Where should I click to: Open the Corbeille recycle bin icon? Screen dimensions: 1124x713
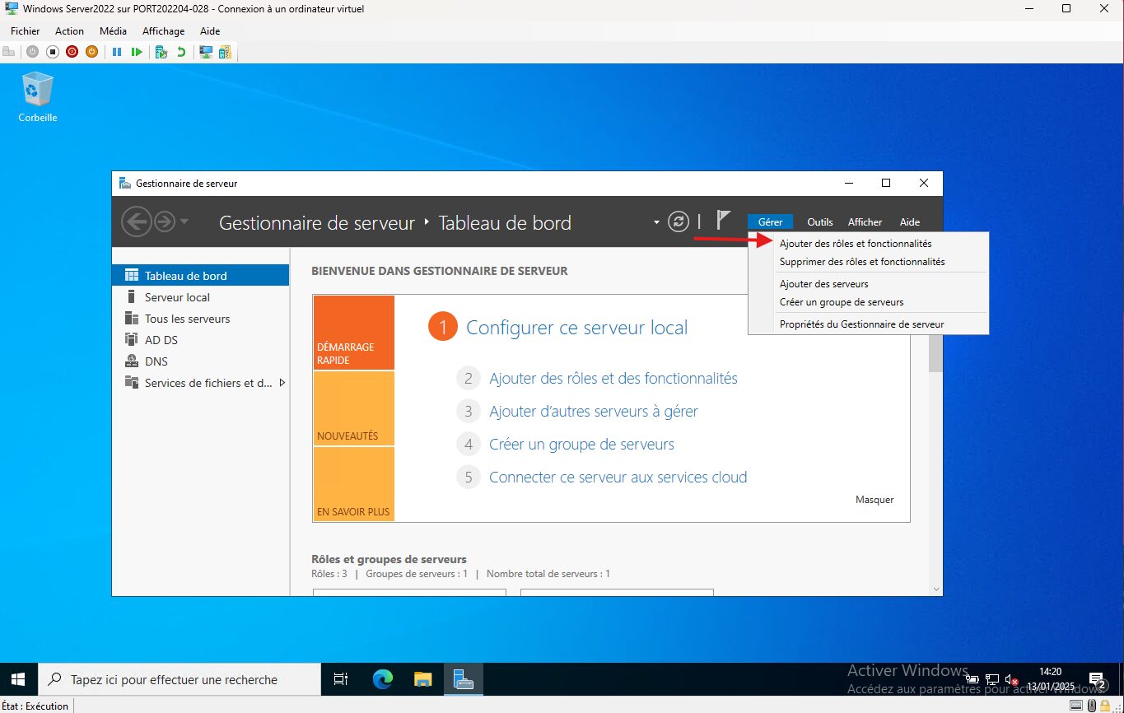(38, 96)
